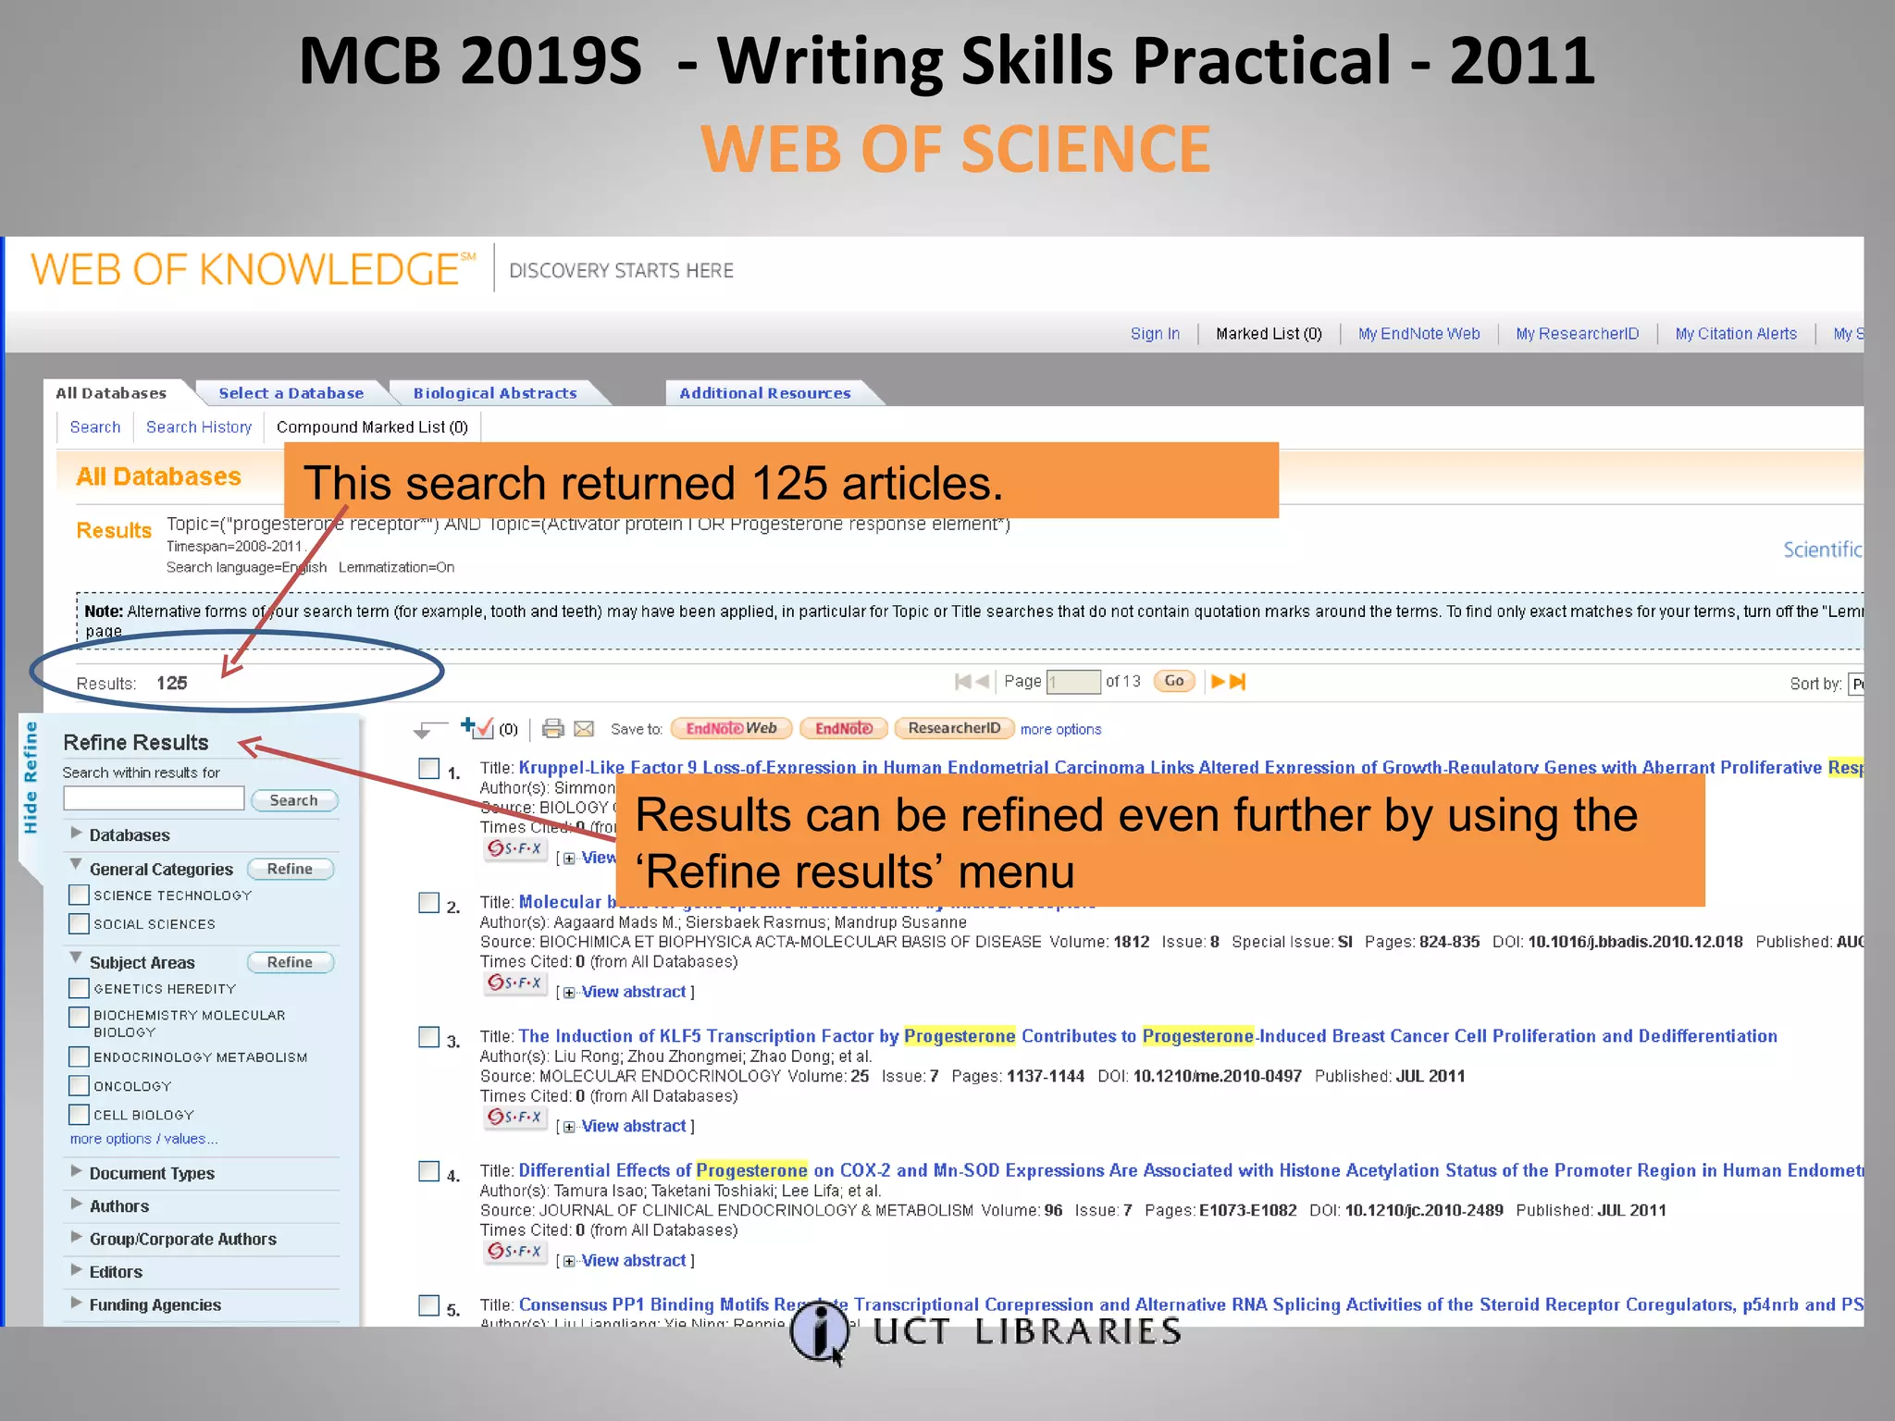Click the SFX icon for result 4
Viewport: 1895px width, 1421px height.
515,1251
